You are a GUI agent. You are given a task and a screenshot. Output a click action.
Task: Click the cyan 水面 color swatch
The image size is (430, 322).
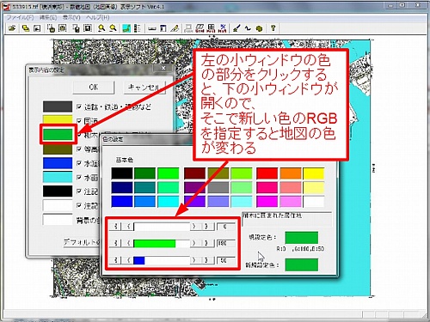coord(58,177)
